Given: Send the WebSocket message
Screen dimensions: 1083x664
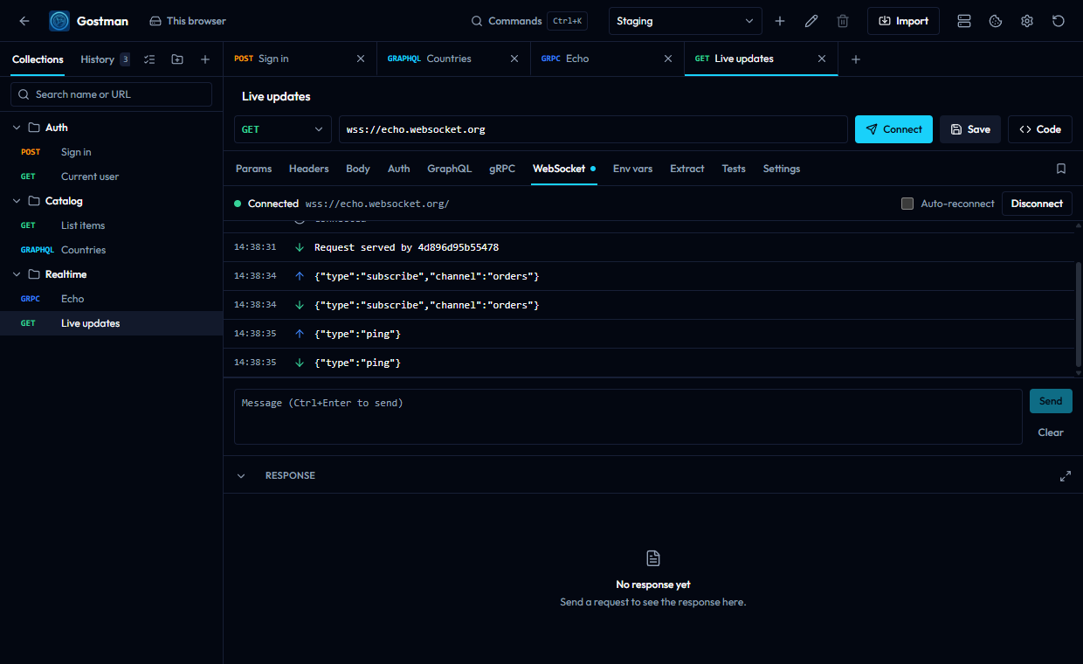Looking at the screenshot, I should [1051, 401].
